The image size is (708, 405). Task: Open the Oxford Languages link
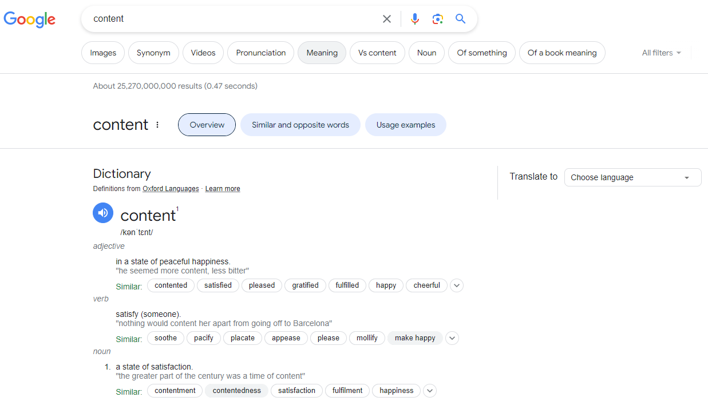(171, 189)
